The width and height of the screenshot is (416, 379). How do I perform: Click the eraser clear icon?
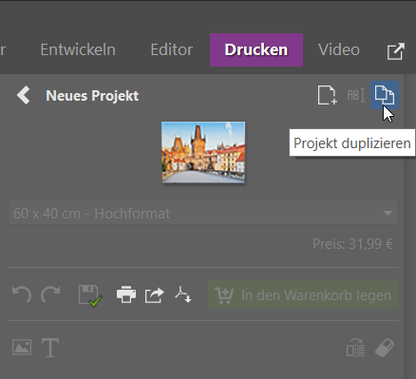tap(385, 348)
